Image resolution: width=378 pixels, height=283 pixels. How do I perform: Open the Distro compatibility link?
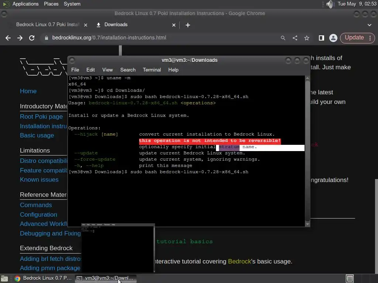click(44, 161)
